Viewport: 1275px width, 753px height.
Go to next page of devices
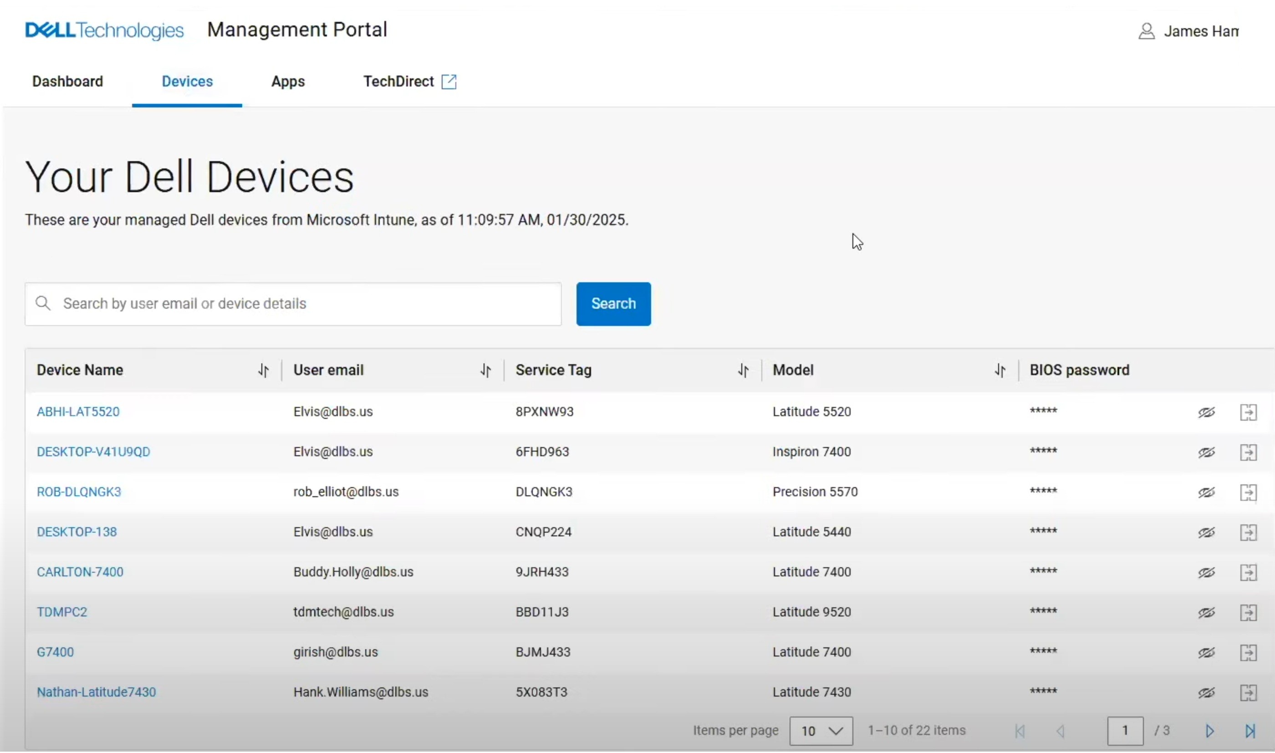(1210, 731)
